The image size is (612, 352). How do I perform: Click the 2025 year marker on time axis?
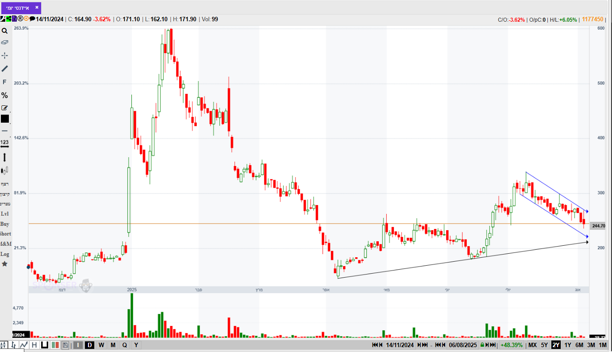click(x=131, y=290)
